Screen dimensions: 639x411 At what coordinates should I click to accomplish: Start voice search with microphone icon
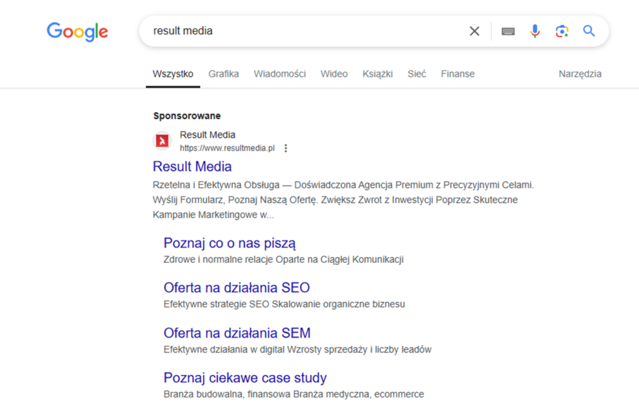pos(535,31)
